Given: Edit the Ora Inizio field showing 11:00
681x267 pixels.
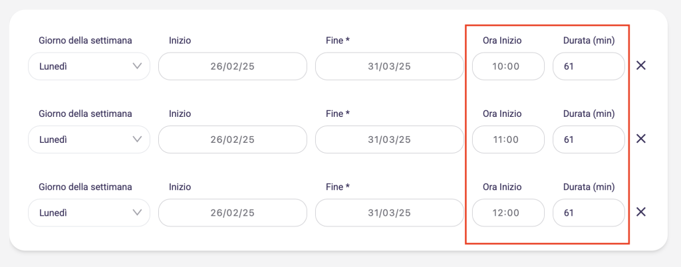Looking at the screenshot, I should (508, 139).
